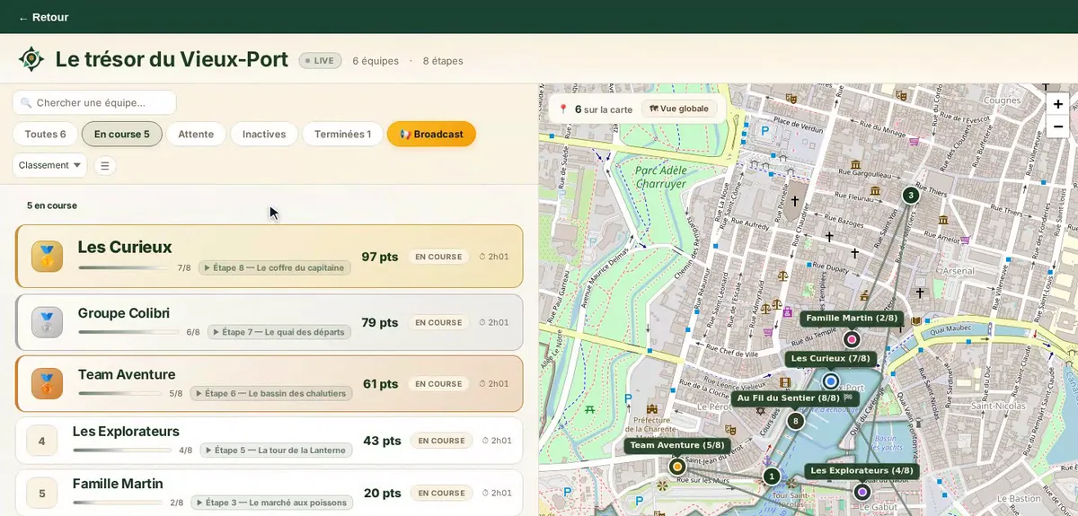Screen dimensions: 1078x516
Task: Open the Famille Martin team name
Action: tap(118, 484)
